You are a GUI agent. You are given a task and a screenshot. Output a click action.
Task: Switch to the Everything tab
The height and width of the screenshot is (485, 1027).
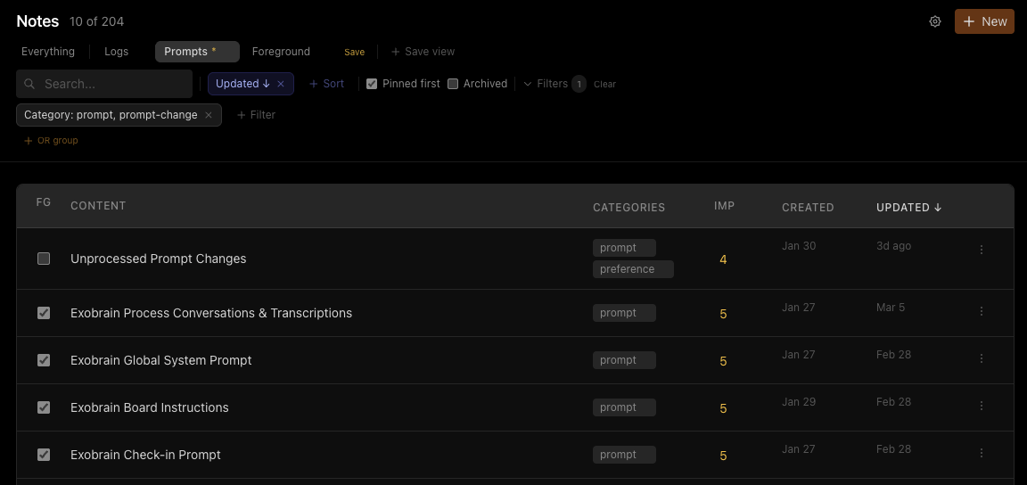click(48, 52)
